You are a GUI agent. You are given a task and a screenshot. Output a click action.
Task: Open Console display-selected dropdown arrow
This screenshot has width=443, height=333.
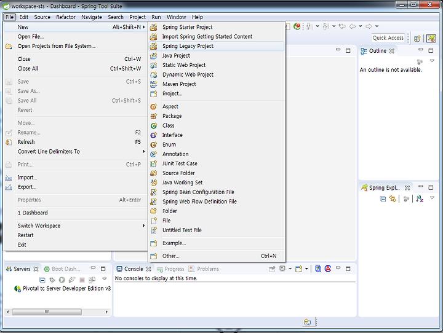pos(290,268)
